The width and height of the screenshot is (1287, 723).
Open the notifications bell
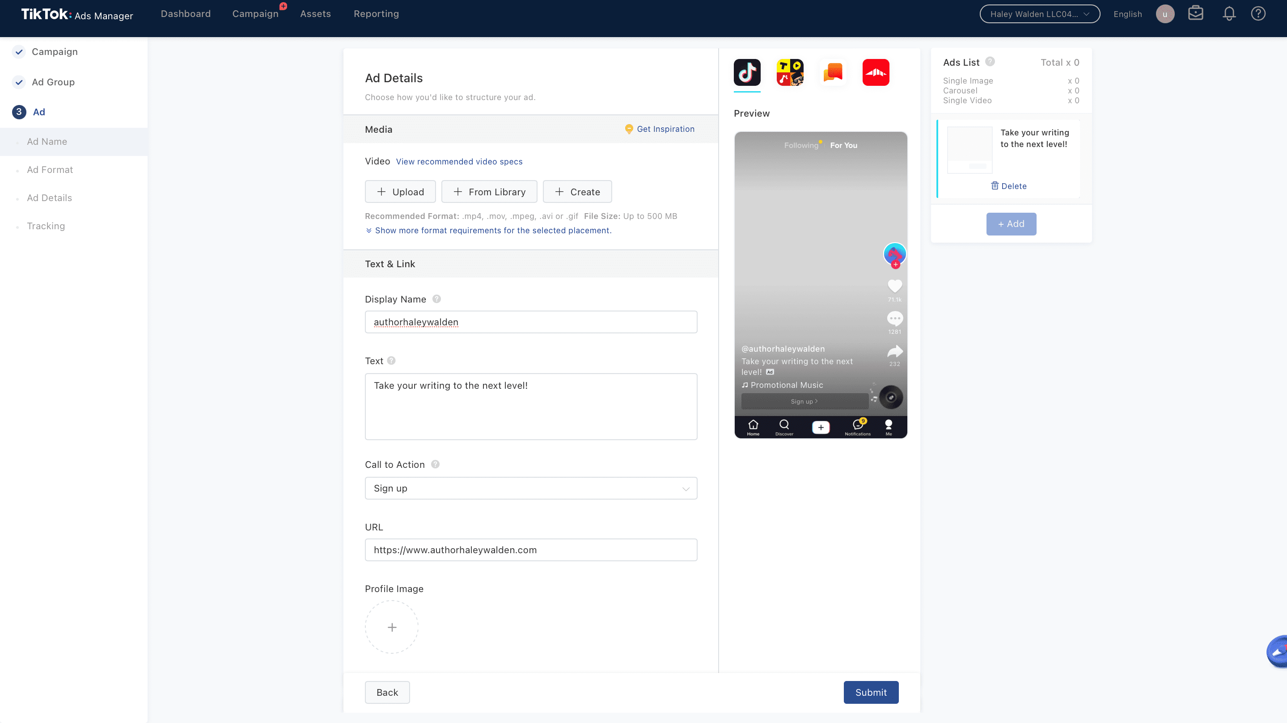point(1228,13)
